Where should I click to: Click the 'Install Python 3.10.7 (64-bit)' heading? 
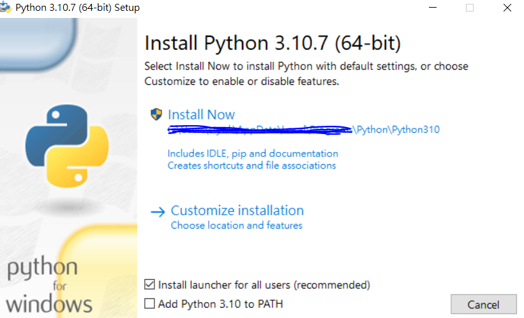(x=273, y=43)
